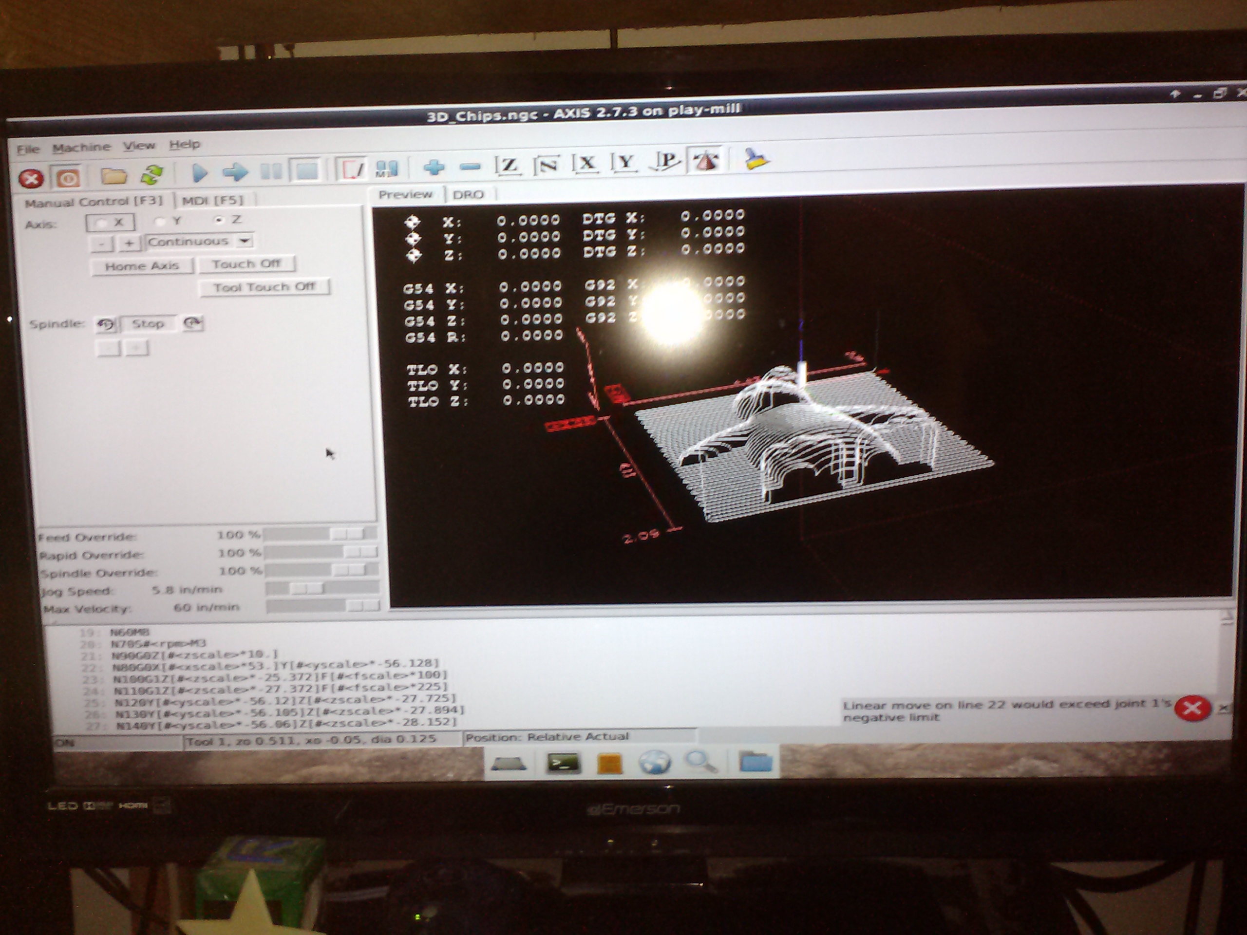
Task: Increase spindle speed plus button
Action: (x=136, y=348)
